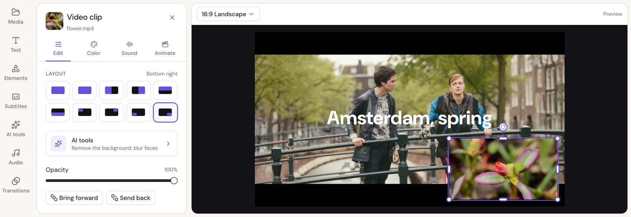The width and height of the screenshot is (631, 217).
Task: Switch to the Edit tab
Action: (x=58, y=49)
